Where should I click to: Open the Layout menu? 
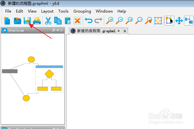point(47,11)
